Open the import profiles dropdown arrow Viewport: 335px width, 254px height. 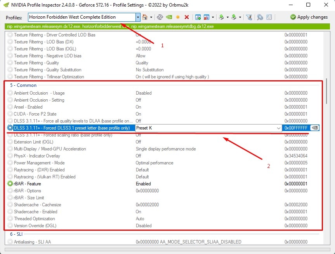tap(240, 17)
